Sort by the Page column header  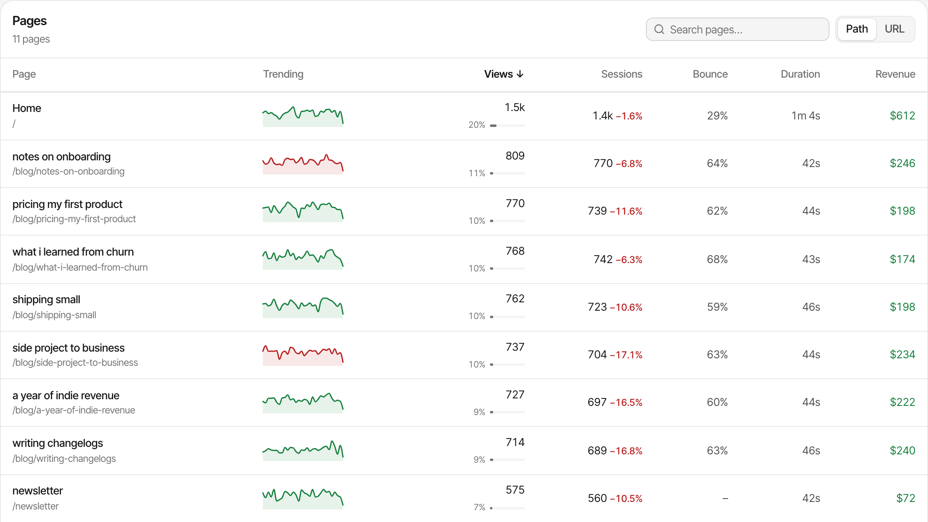coord(24,74)
